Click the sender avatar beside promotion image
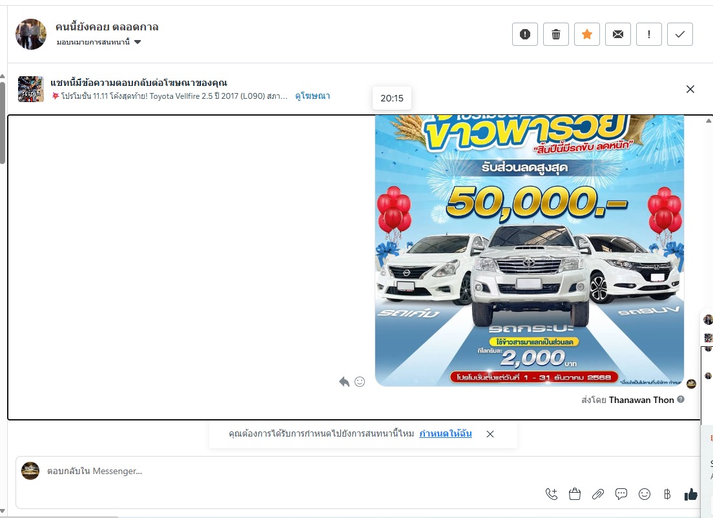This screenshot has width=713, height=518. click(691, 384)
